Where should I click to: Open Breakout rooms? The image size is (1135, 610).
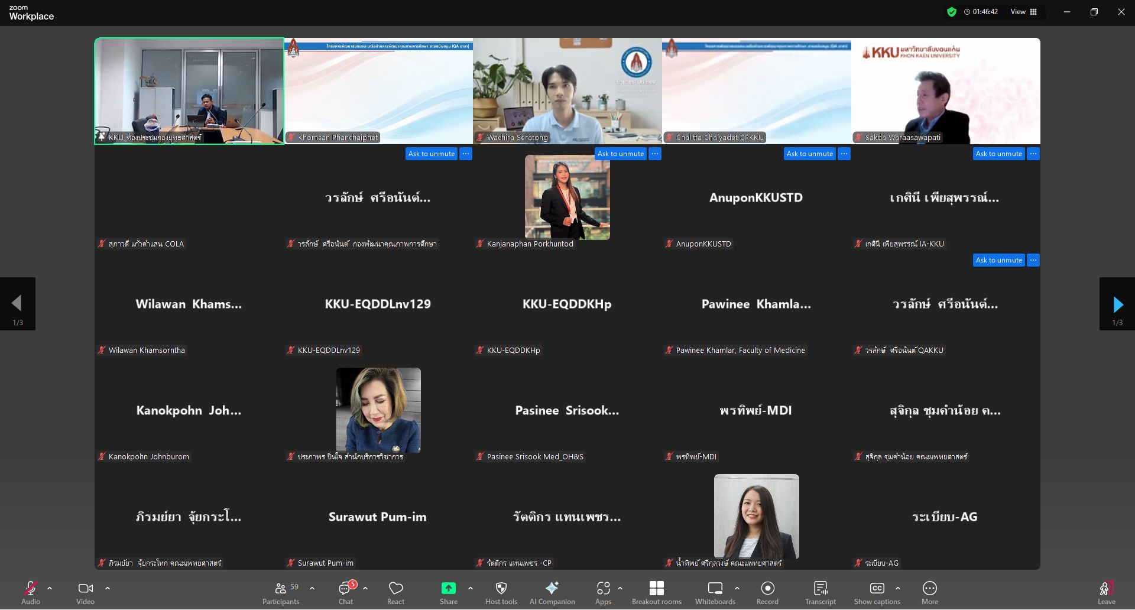(x=656, y=593)
